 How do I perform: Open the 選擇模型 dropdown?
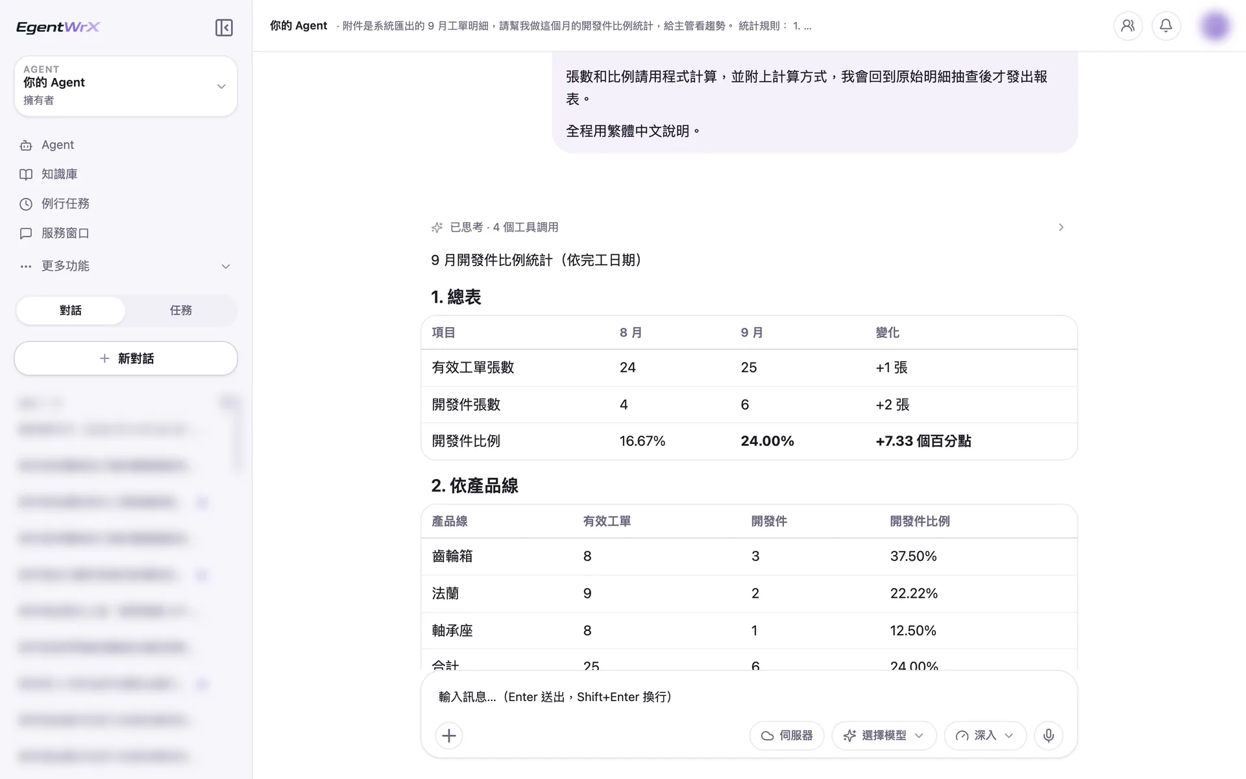[x=884, y=736]
